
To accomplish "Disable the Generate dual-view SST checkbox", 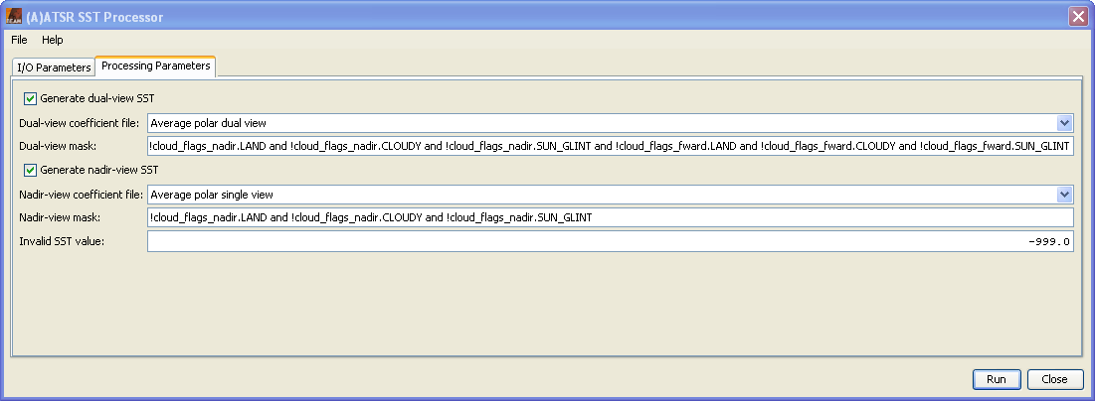I will point(31,98).
